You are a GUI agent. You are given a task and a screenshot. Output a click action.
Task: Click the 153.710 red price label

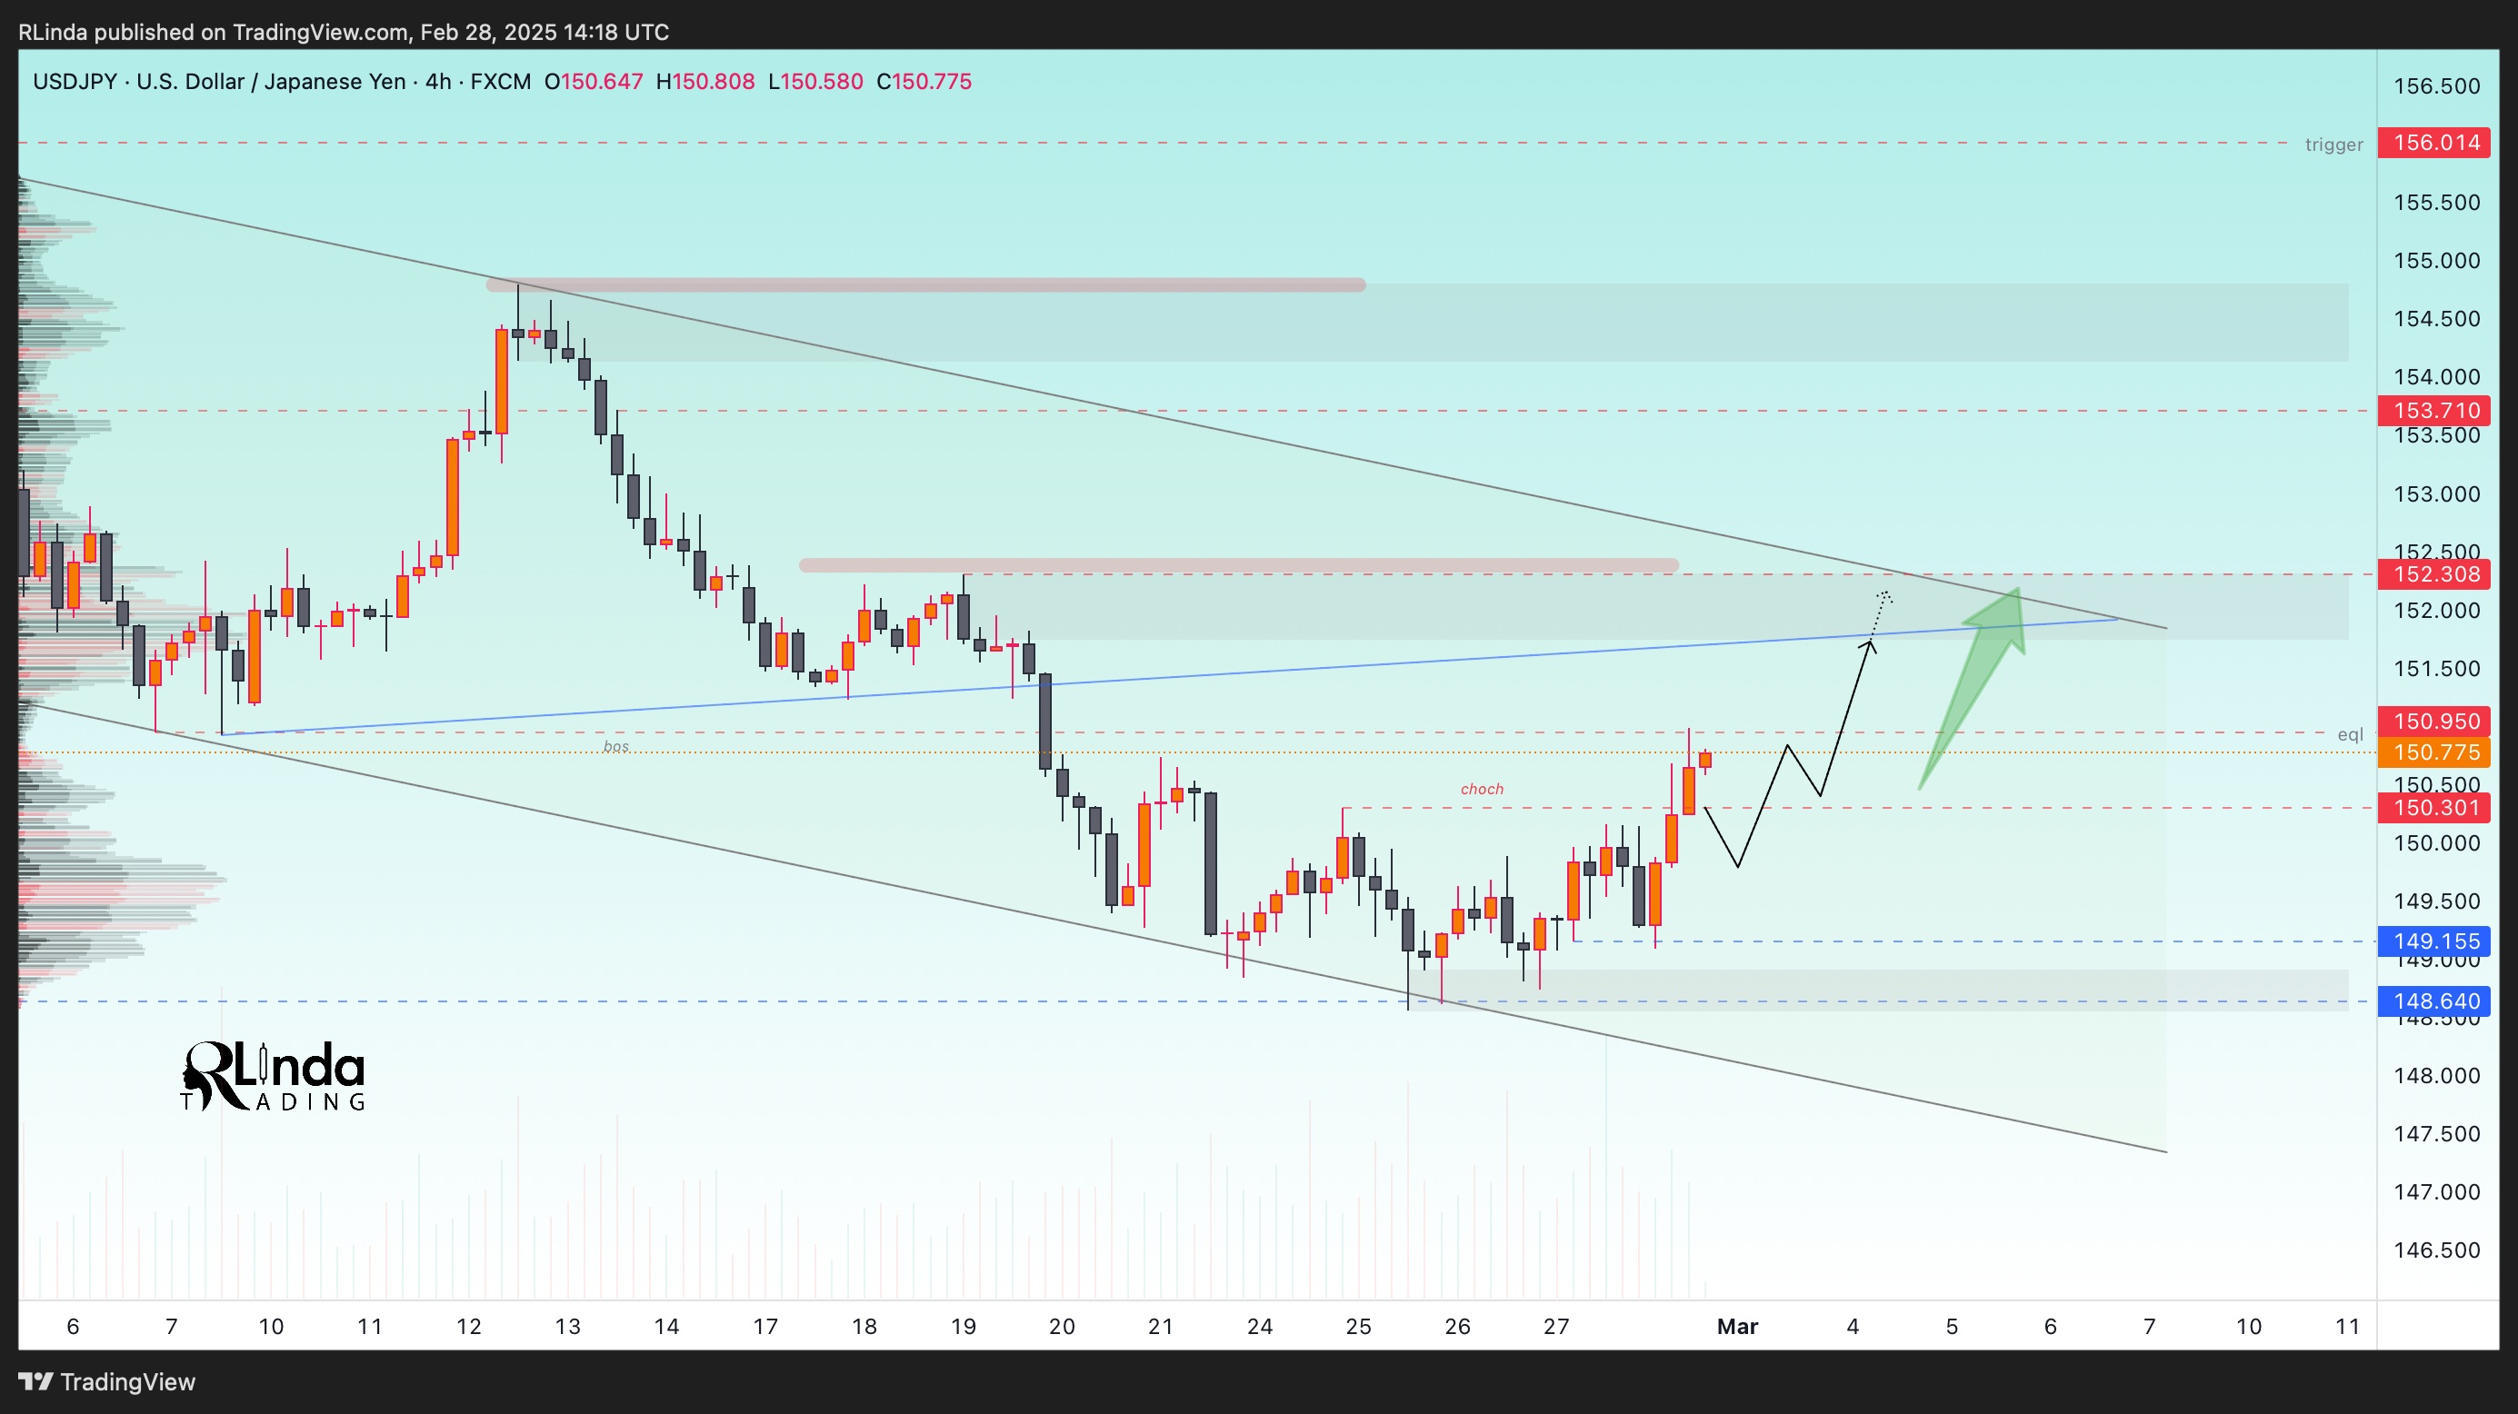[2434, 411]
